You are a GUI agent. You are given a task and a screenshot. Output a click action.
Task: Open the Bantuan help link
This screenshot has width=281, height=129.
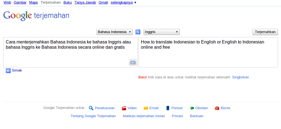(197, 116)
